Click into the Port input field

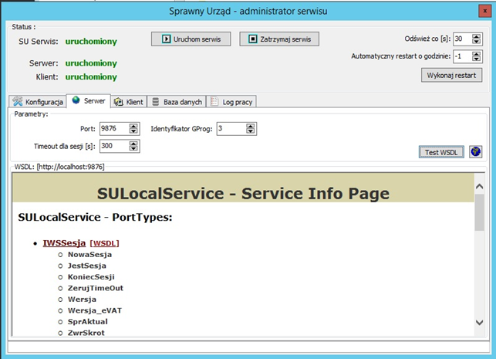pos(114,128)
